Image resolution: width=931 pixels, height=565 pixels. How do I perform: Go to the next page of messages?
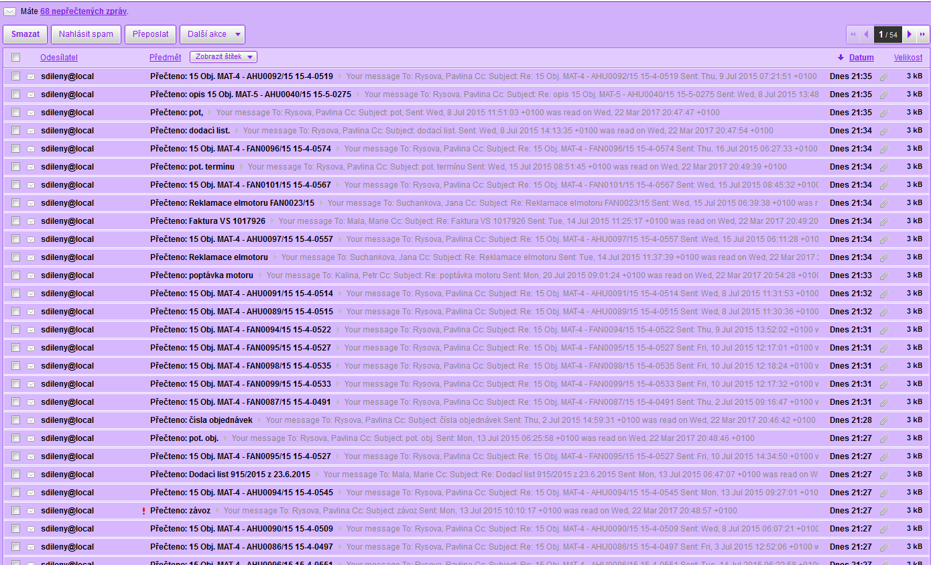click(910, 34)
